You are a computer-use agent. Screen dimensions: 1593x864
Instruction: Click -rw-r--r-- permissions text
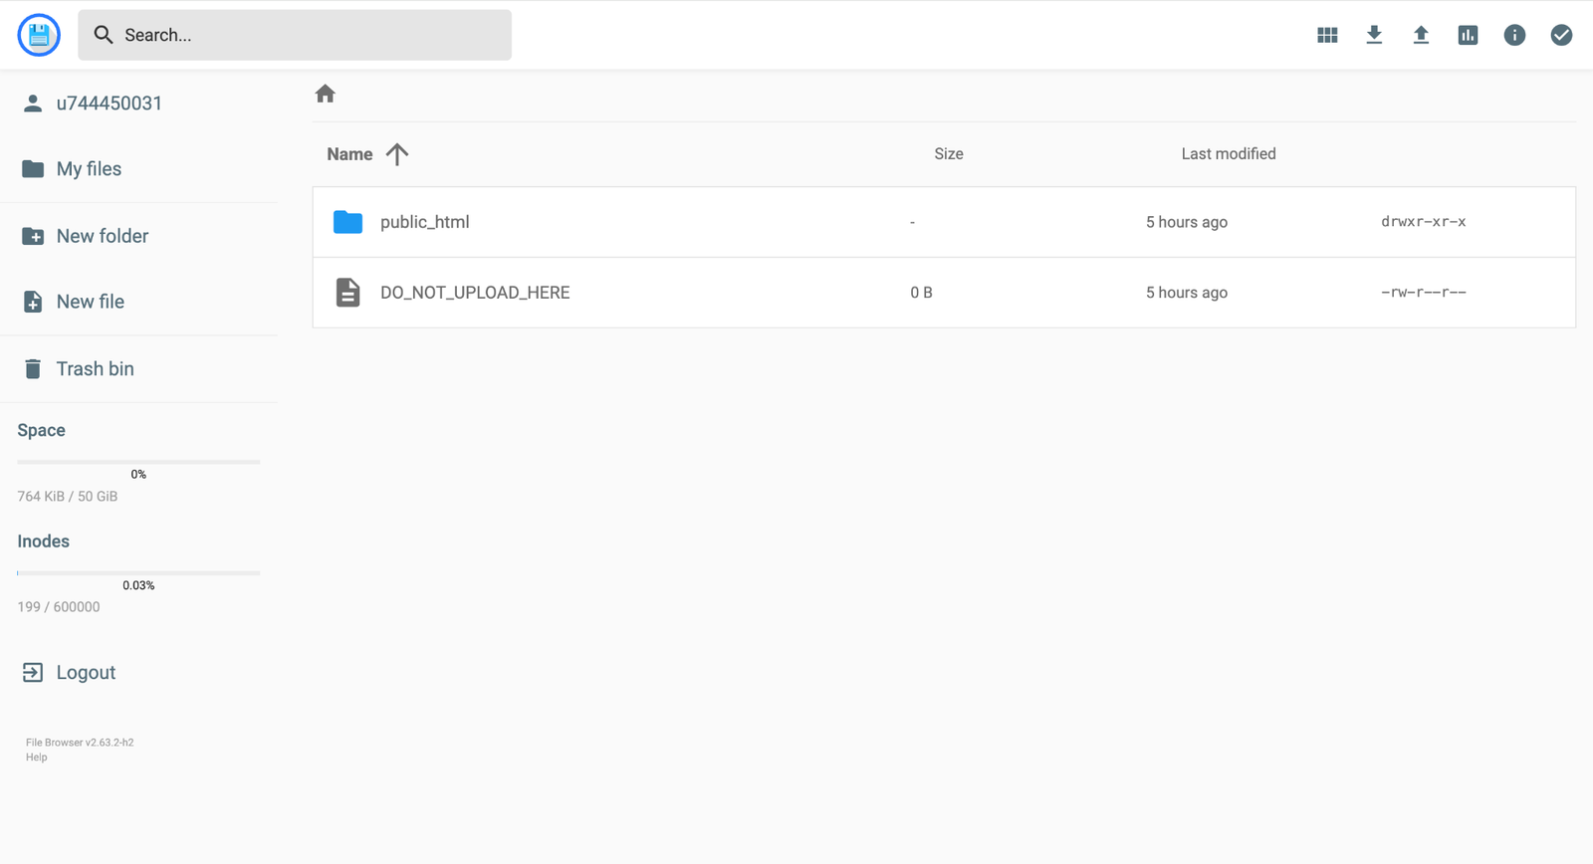[1424, 293]
